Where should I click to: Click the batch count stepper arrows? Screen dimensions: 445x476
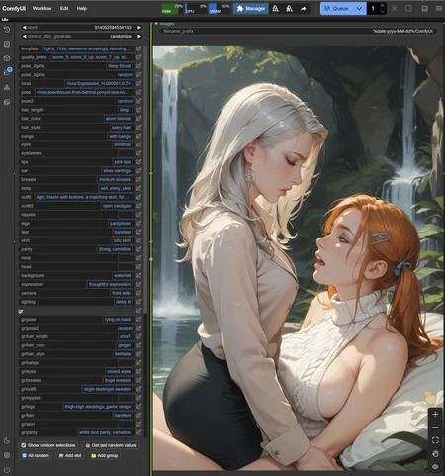pyautogui.click(x=382, y=9)
